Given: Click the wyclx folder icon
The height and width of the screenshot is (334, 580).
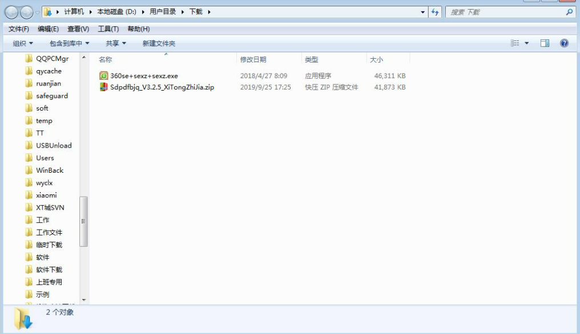Looking at the screenshot, I should [29, 183].
